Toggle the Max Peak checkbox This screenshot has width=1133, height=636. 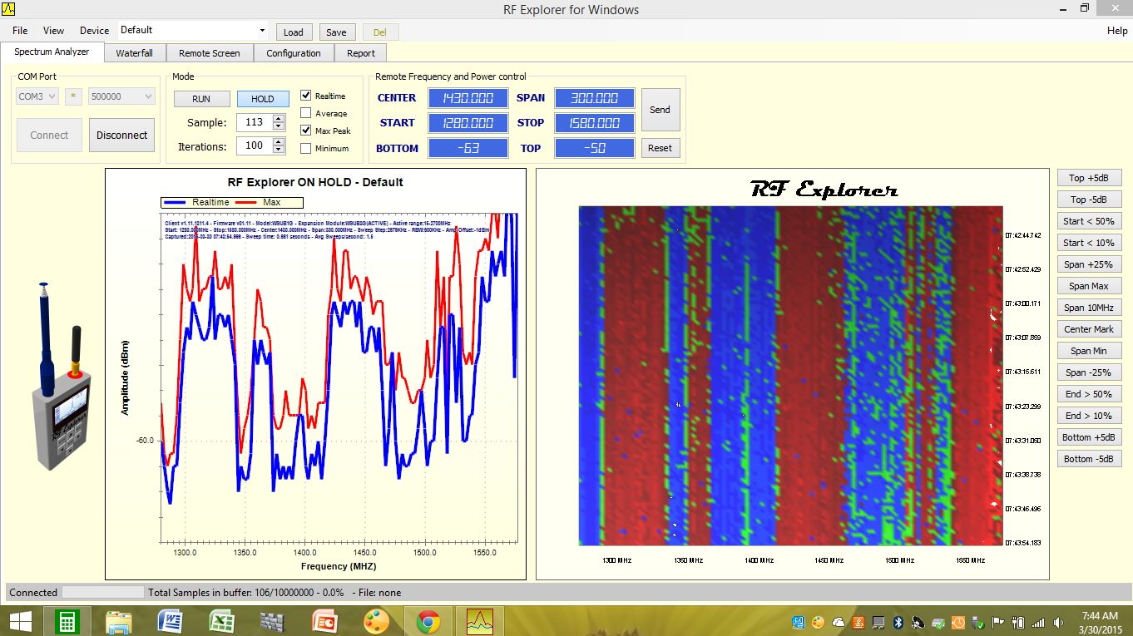pos(306,131)
